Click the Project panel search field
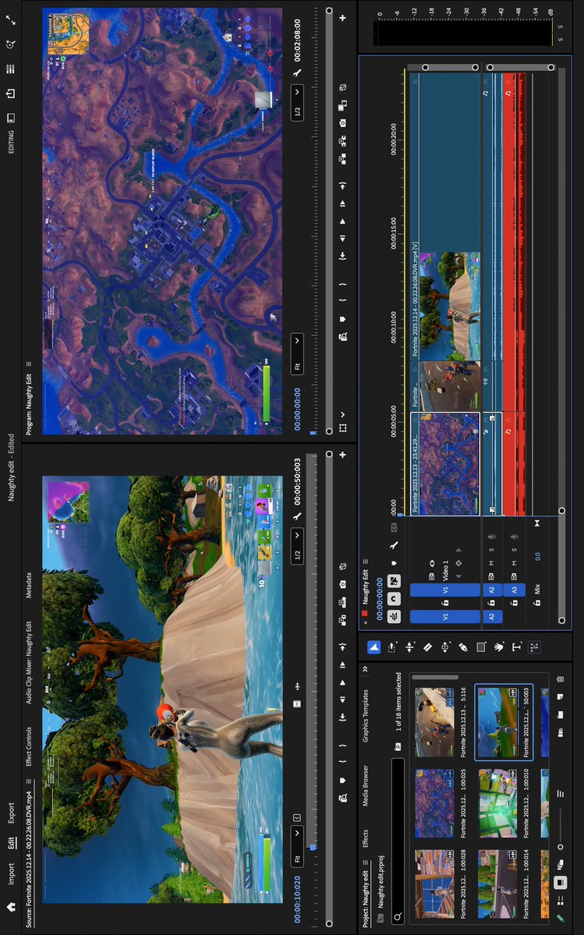The width and height of the screenshot is (584, 935). (x=398, y=841)
